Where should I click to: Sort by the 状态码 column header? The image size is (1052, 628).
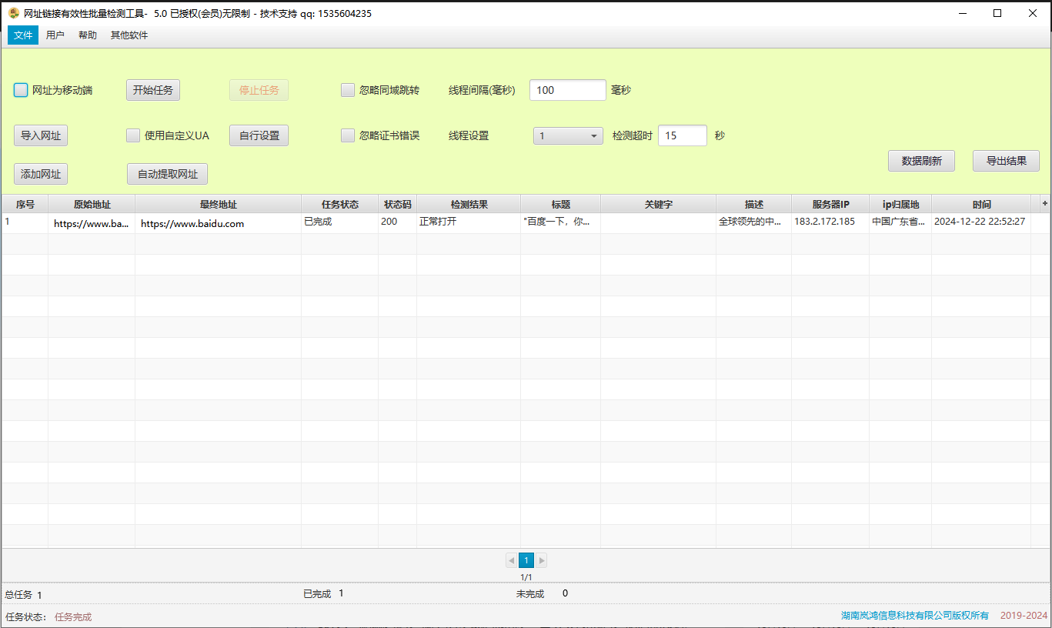397,204
